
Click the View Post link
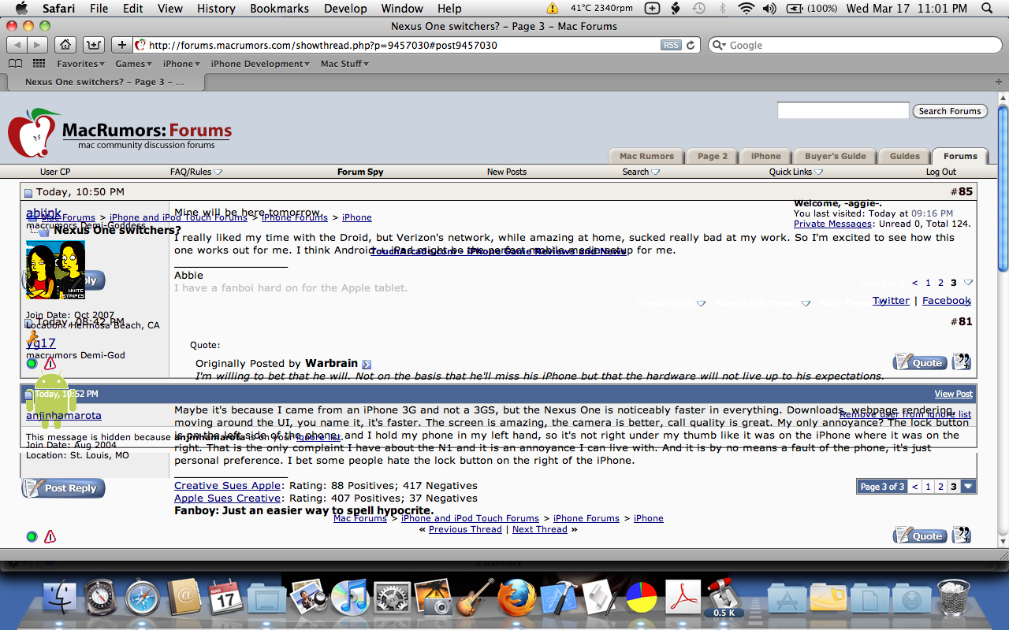pyautogui.click(x=954, y=394)
